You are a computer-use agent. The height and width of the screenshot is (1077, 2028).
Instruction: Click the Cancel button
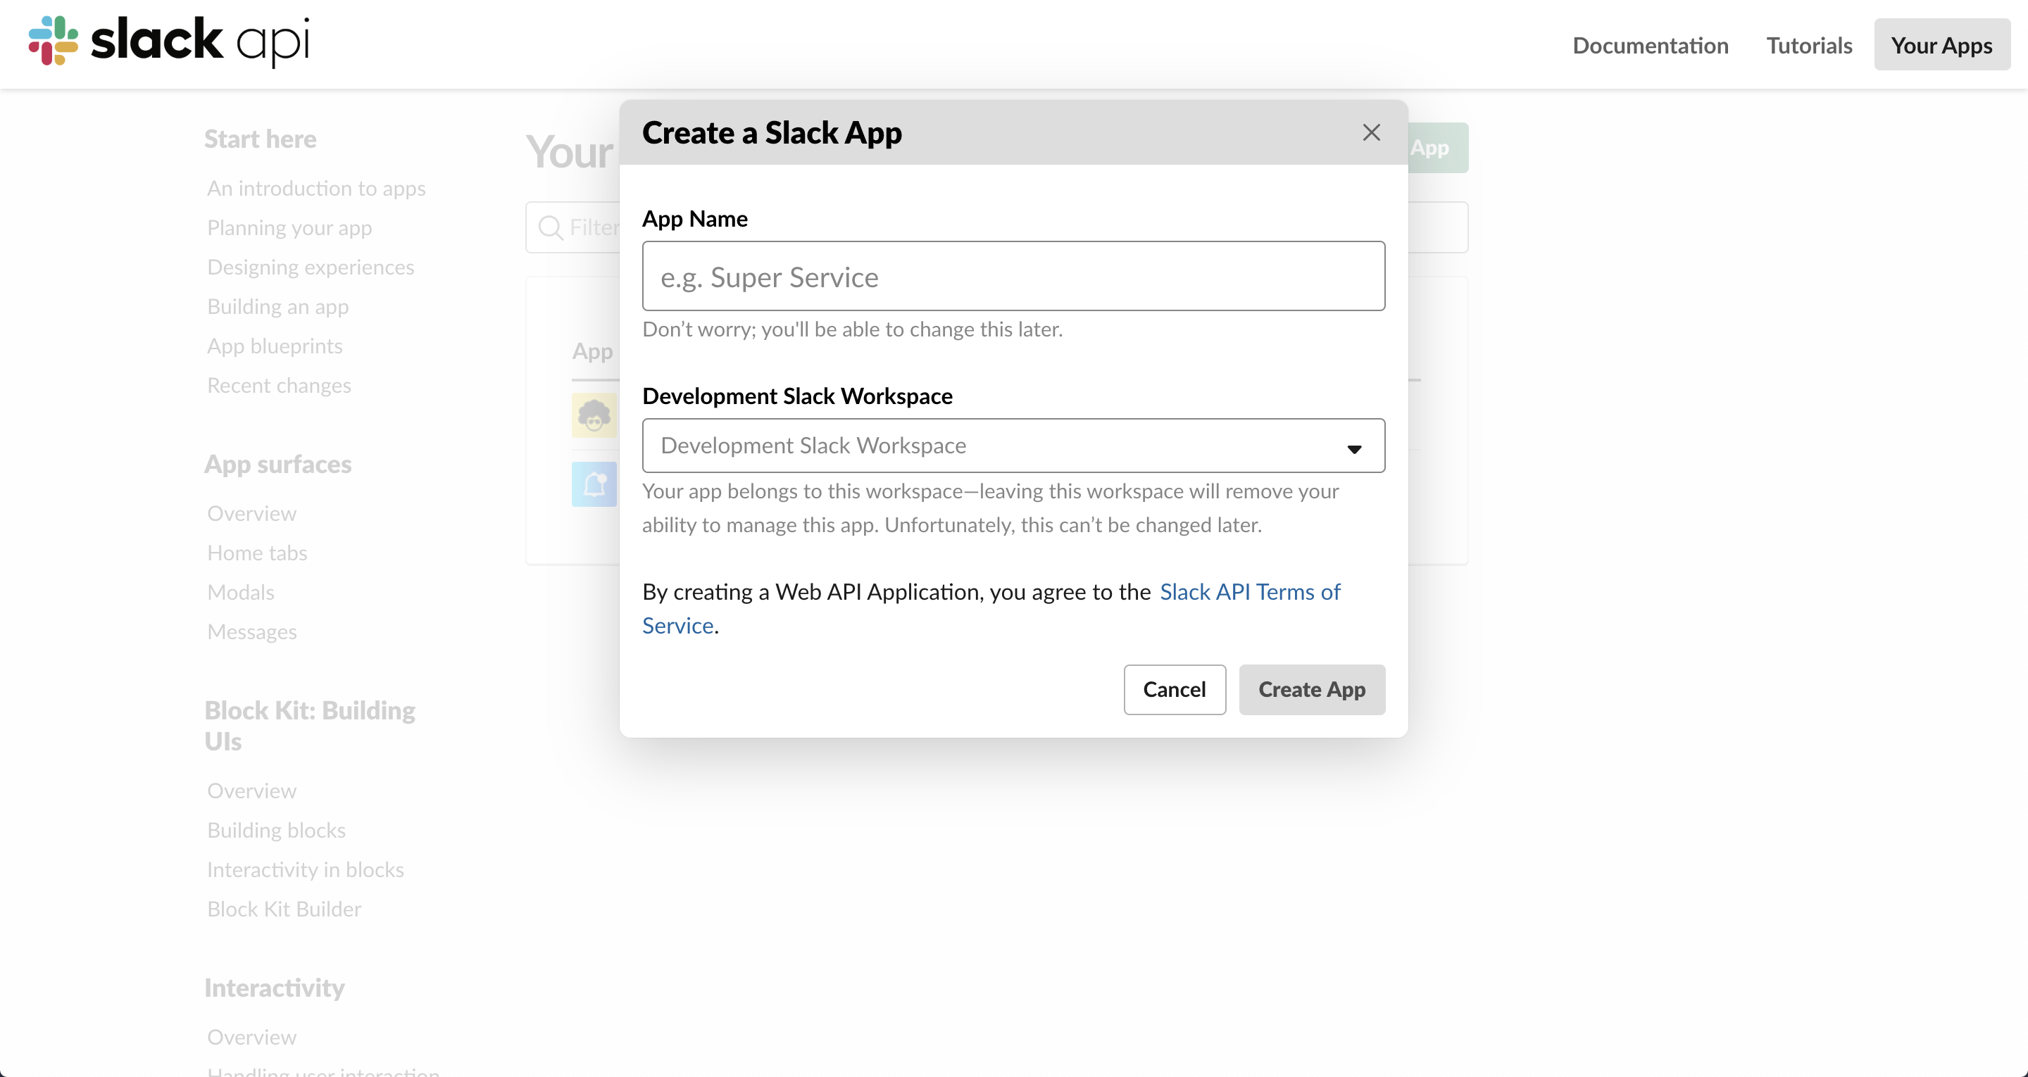(1175, 689)
